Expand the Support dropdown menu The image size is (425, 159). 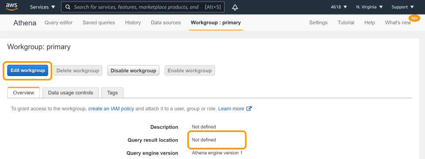[x=403, y=7]
